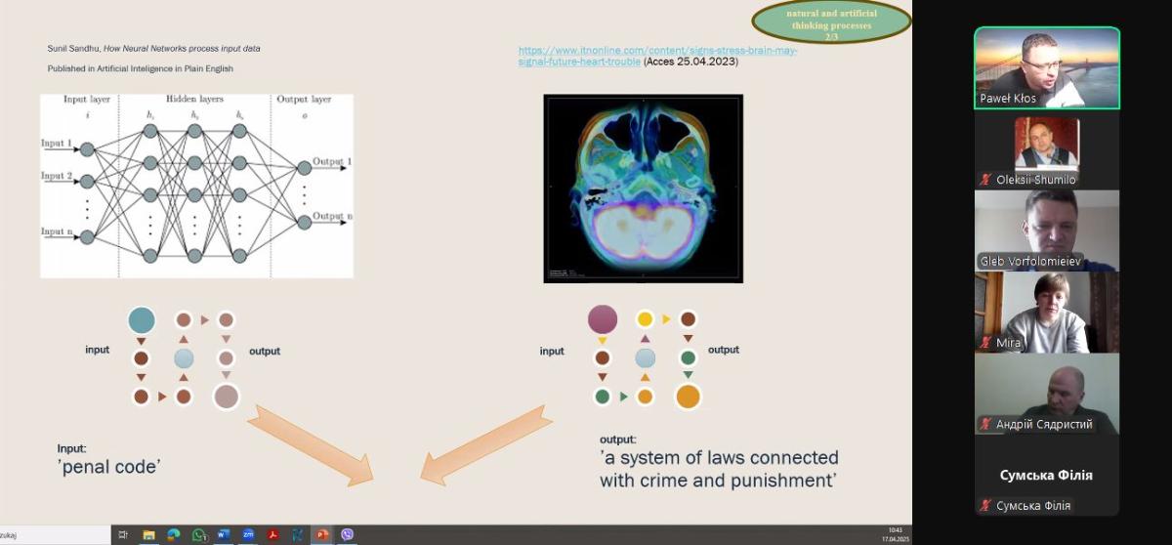Viewport: 1172px width, 545px height.
Task: Click the muted mic icon beside Oleksii Shumilo
Action: point(986,180)
